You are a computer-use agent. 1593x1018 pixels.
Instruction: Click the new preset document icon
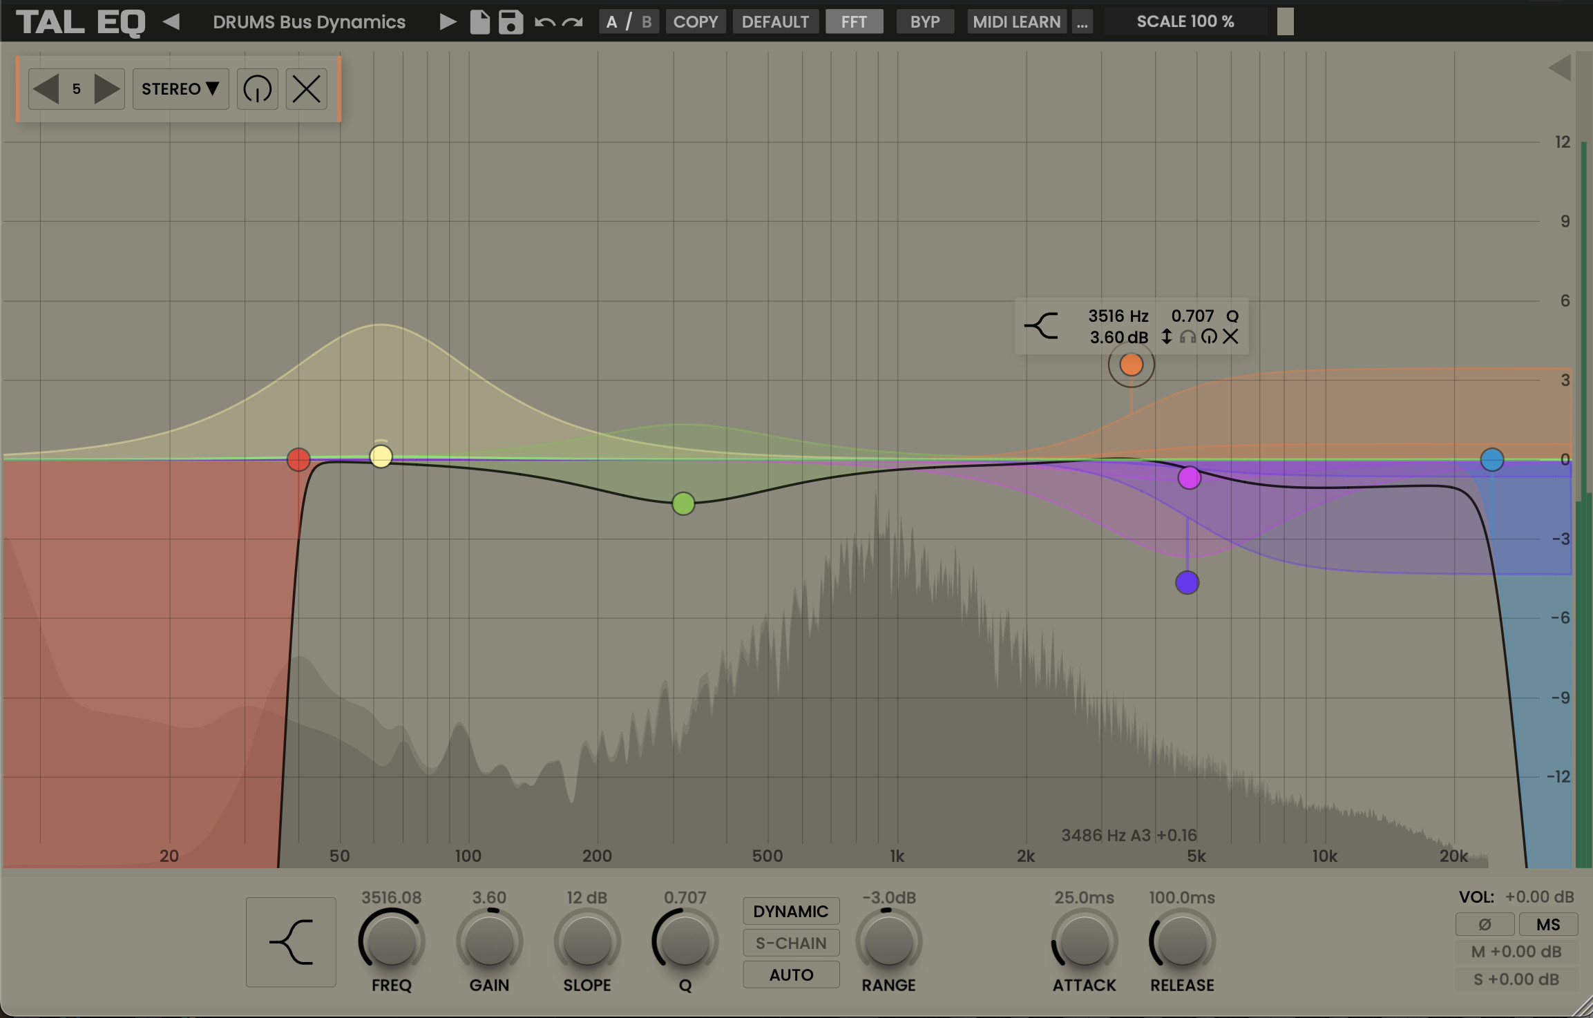[x=479, y=22]
